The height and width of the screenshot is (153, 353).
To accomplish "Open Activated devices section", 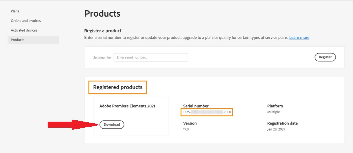I will click(24, 30).
